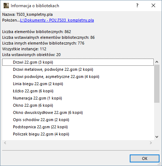
Task: Click Liczba elementów bibliotecznych: 862 text
Action: pos(37,32)
